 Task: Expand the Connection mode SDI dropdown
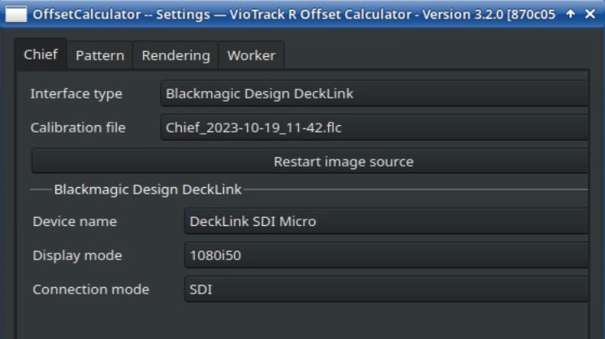[x=386, y=289]
